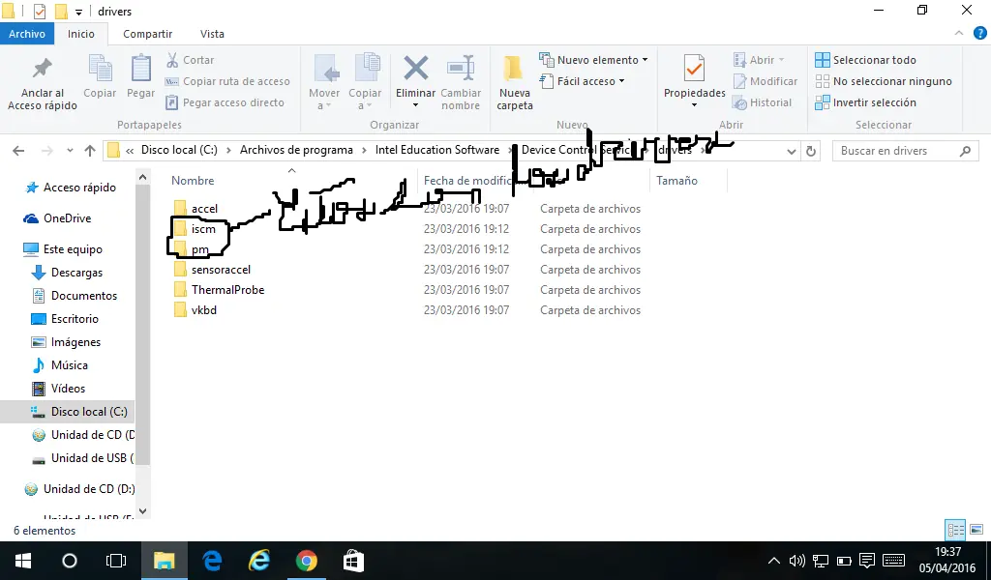The width and height of the screenshot is (991, 580).
Task: Select Este equipo in the sidebar
Action: 63,249
